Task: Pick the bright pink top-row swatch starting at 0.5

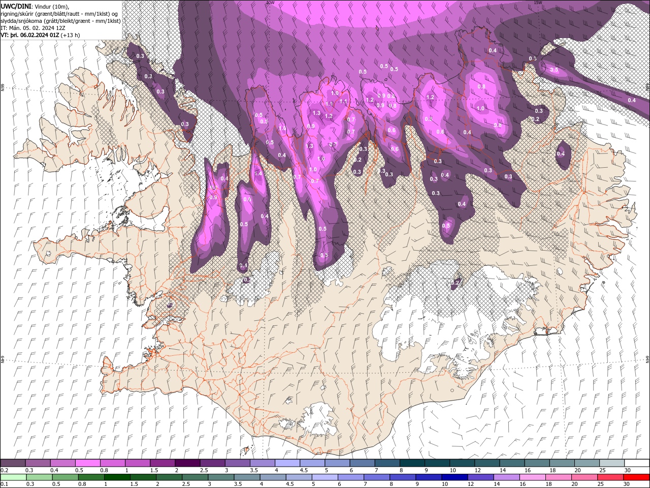Action: 87,463
